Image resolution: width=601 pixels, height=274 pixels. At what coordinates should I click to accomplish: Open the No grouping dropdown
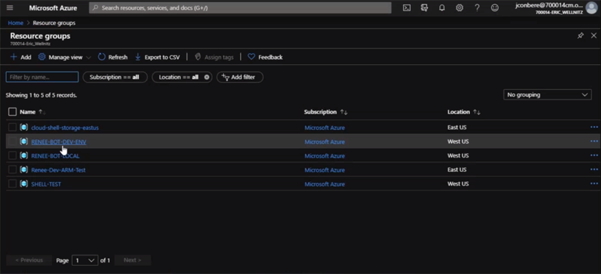pos(547,95)
